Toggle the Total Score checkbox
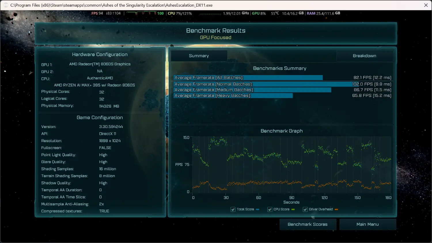The height and width of the screenshot is (243, 432). [x=233, y=209]
